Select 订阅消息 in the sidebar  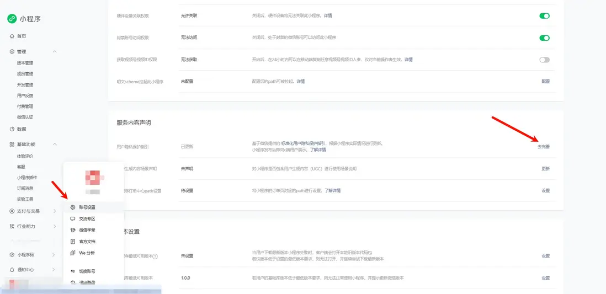tap(25, 189)
